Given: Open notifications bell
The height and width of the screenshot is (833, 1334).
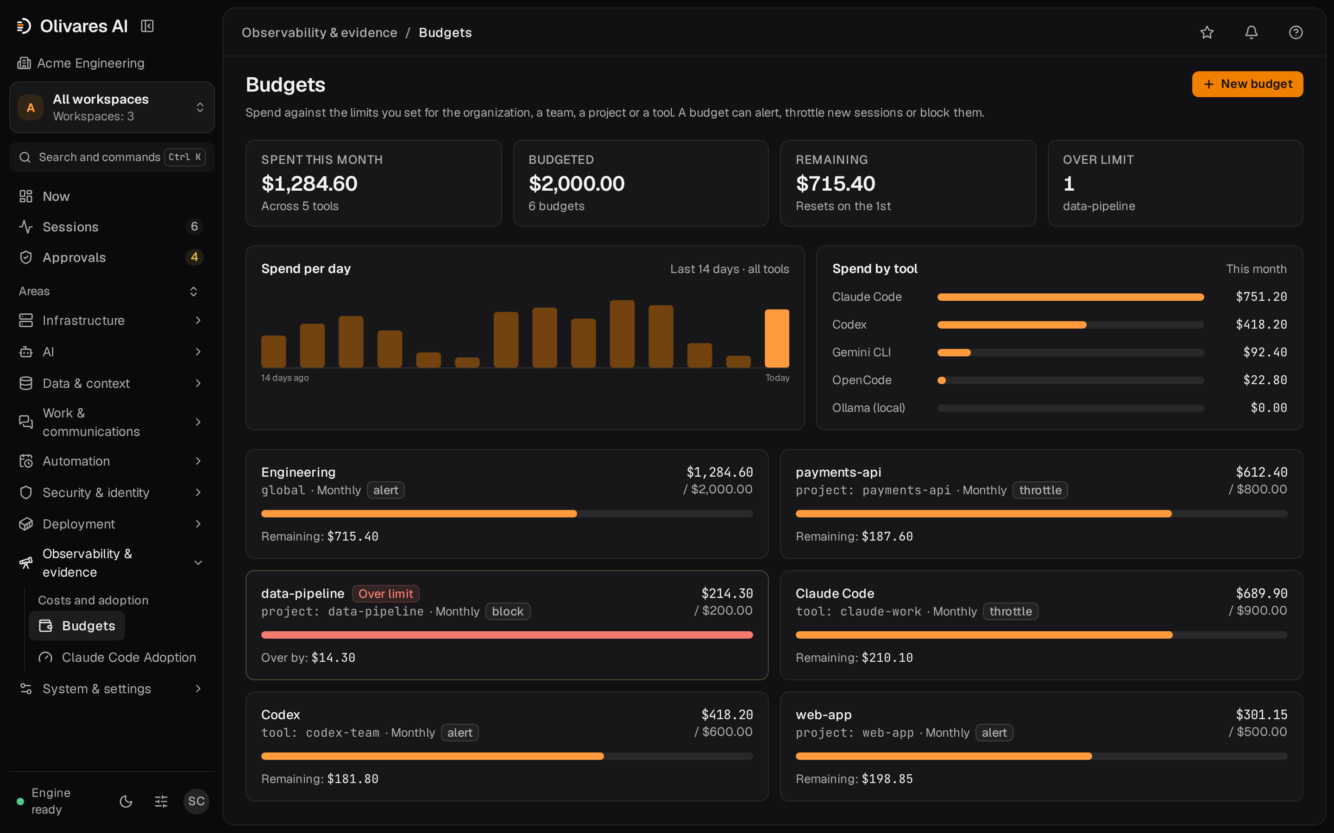Looking at the screenshot, I should [1251, 32].
